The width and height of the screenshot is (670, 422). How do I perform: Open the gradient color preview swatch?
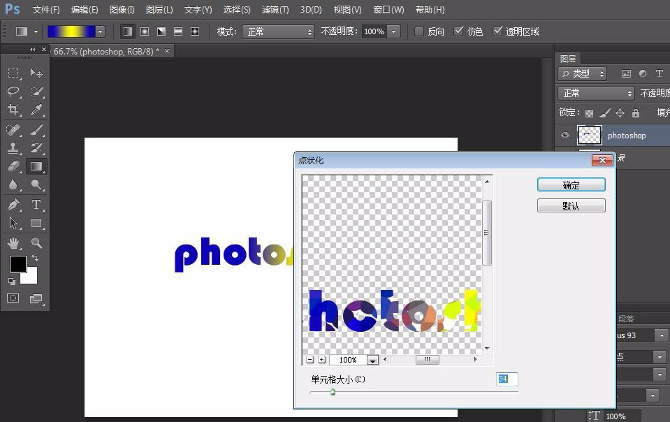pos(71,31)
